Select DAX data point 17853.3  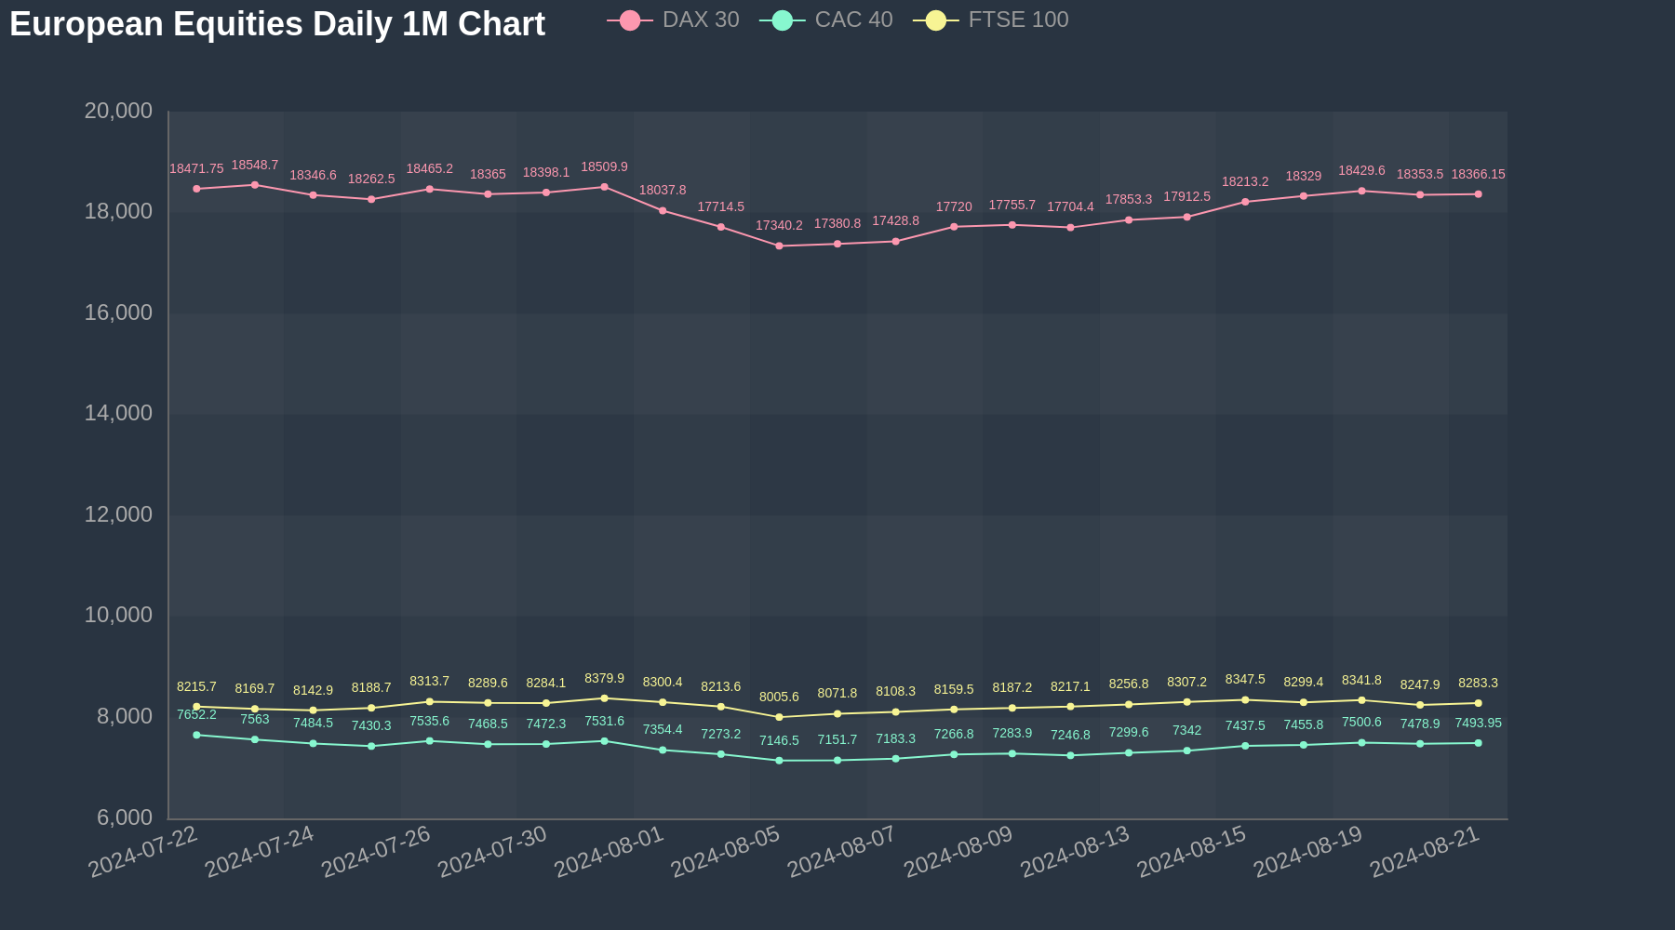[1129, 220]
